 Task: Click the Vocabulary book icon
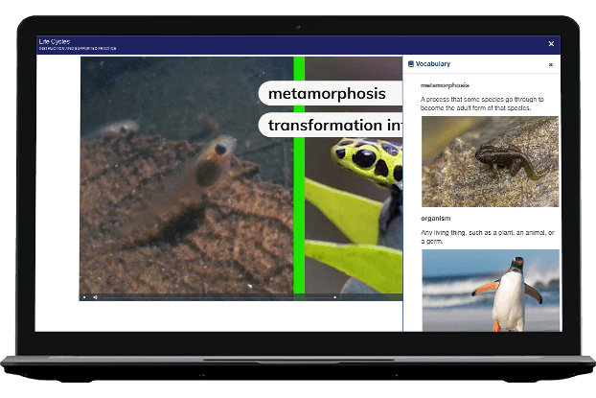[411, 64]
